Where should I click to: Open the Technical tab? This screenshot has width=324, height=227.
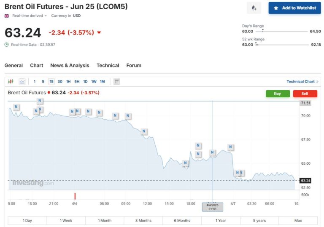[108, 65]
